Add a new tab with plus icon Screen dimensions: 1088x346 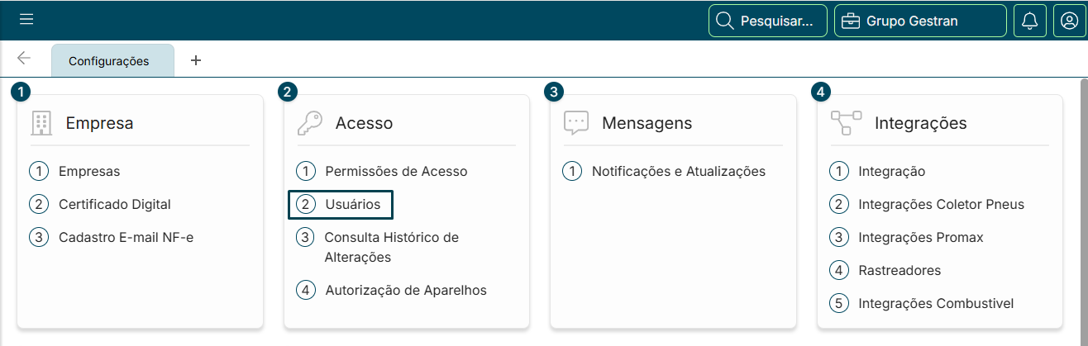click(x=196, y=60)
